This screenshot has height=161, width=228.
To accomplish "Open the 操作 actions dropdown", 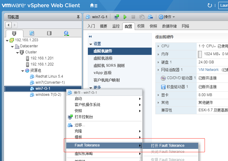I will (167, 17).
